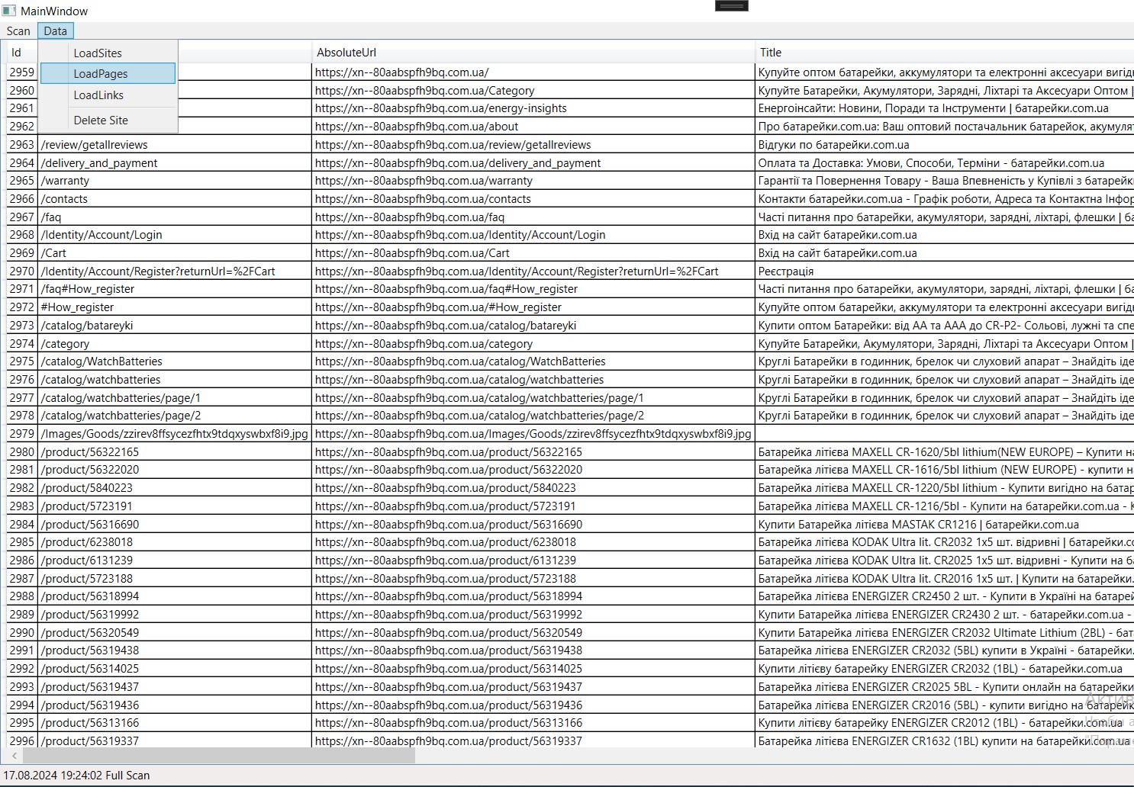Select the '/Cart' relative URL cell
Viewport: 1134px width, 787px height.
click(175, 253)
